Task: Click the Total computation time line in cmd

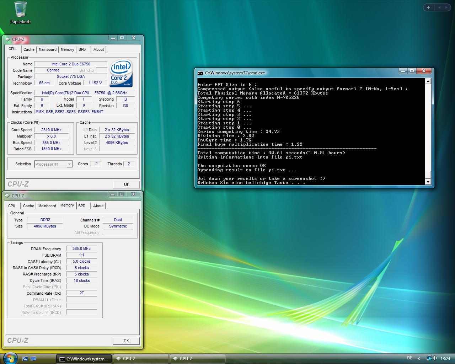Action: (x=271, y=153)
